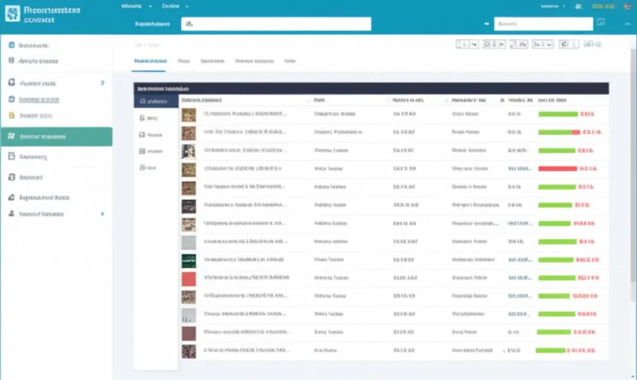Click the puzzle-piece icon in the top header
The height and width of the screenshot is (380, 637).
click(579, 6)
